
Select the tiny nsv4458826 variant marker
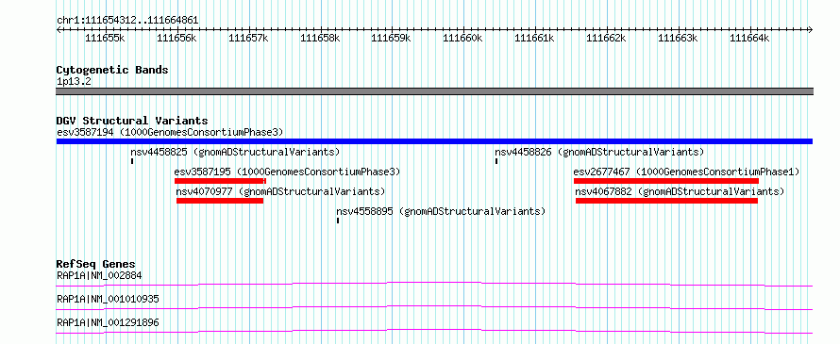[496, 161]
